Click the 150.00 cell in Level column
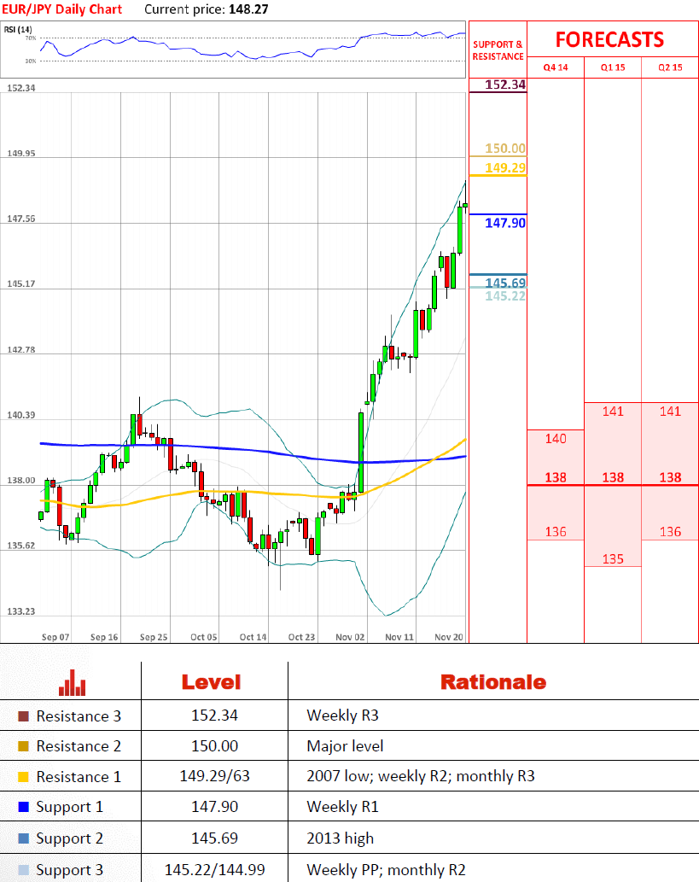Viewport: 699px width, 882px height. pyautogui.click(x=214, y=746)
